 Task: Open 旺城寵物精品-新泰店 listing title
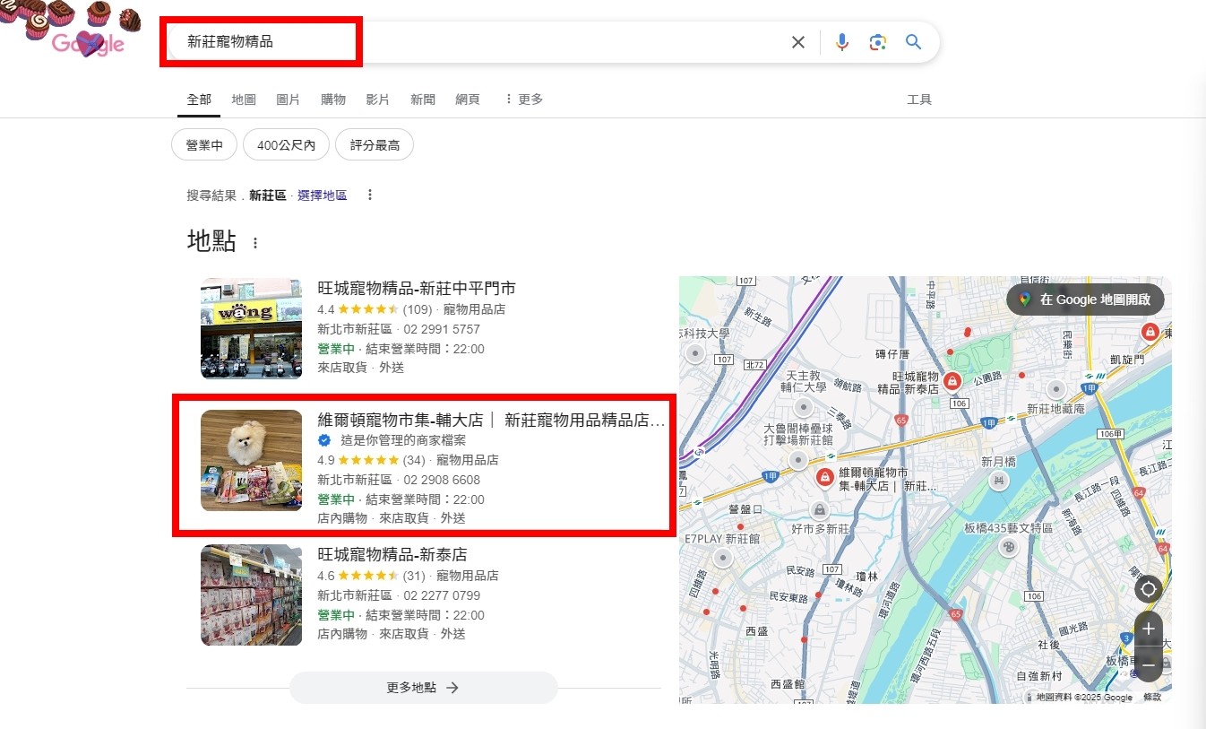tap(392, 554)
